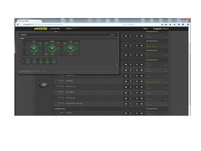Click the restart icon in the API (SNMP) row
Viewport: 201px width, 151px height.
pyautogui.click(x=131, y=93)
